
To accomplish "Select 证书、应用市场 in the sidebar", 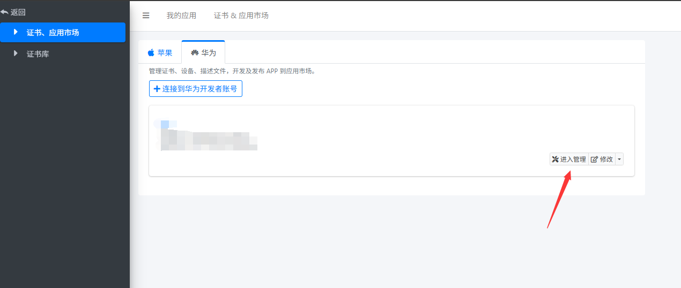I will coord(63,33).
